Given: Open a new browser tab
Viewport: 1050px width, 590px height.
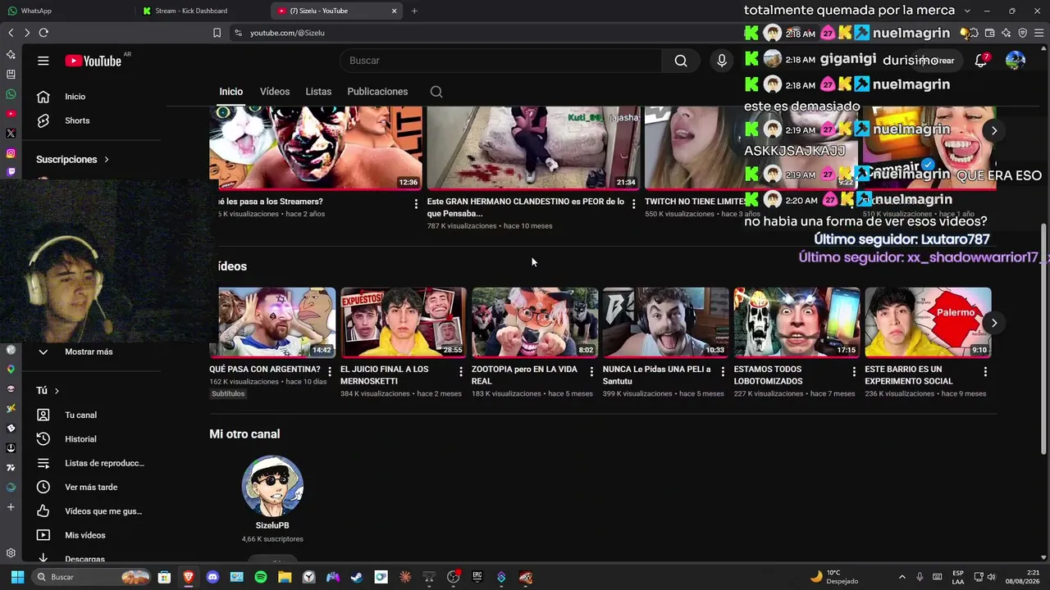Looking at the screenshot, I should 414,11.
